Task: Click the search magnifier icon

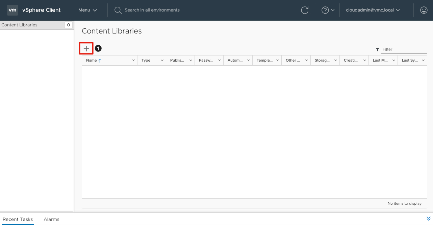Action: coord(118,10)
